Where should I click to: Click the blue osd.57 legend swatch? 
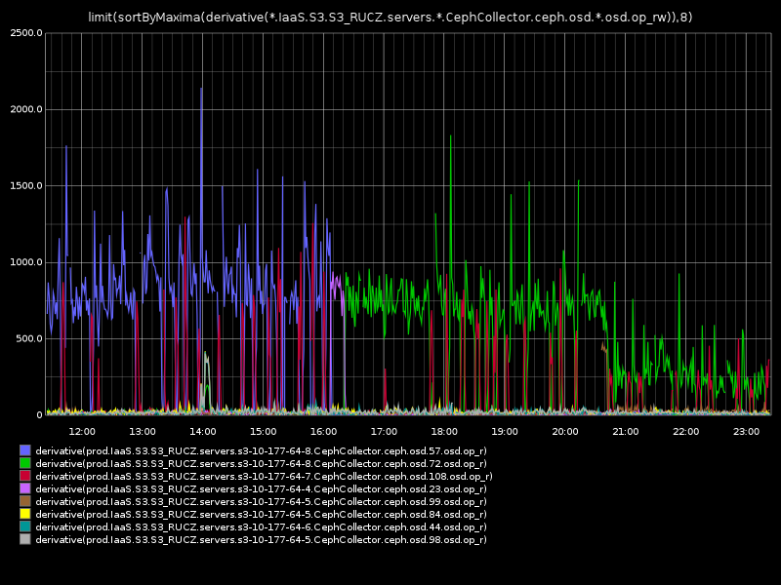pos(25,450)
